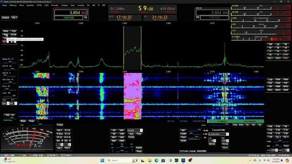Open the Linearity menu
Viewport: 292px width, 164px height.
pyautogui.click(x=81, y=5)
